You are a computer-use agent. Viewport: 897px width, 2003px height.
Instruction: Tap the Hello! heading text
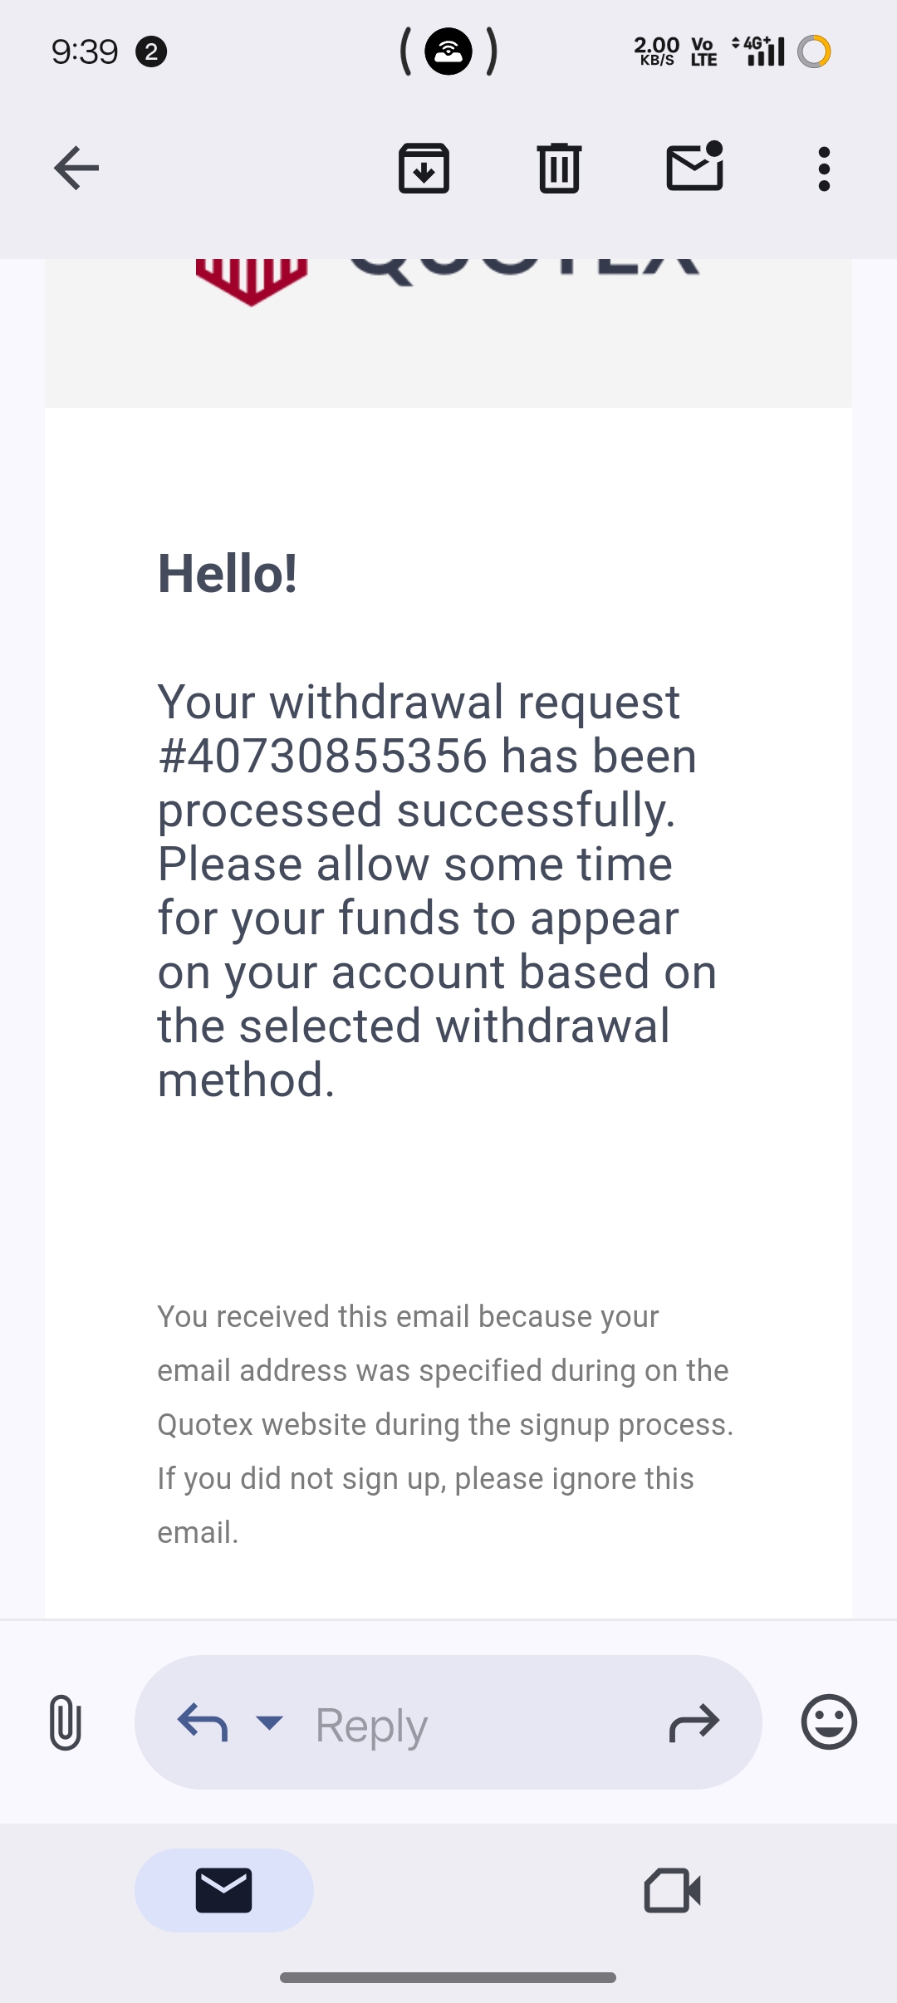coord(228,574)
